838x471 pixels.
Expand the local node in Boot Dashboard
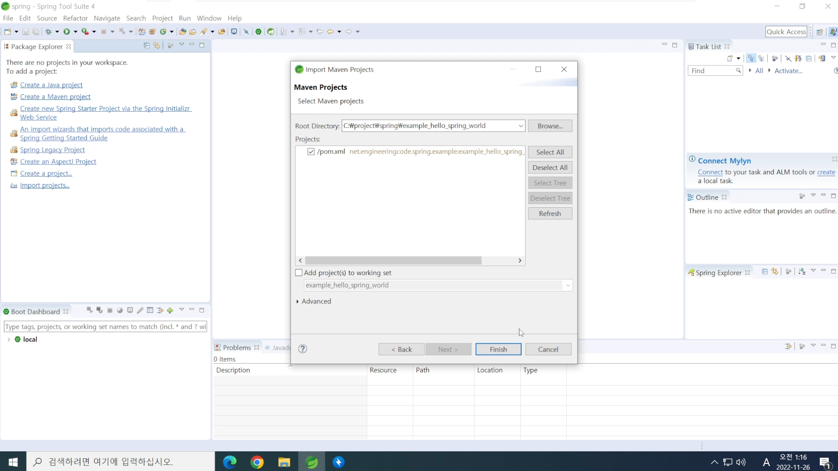pos(8,339)
